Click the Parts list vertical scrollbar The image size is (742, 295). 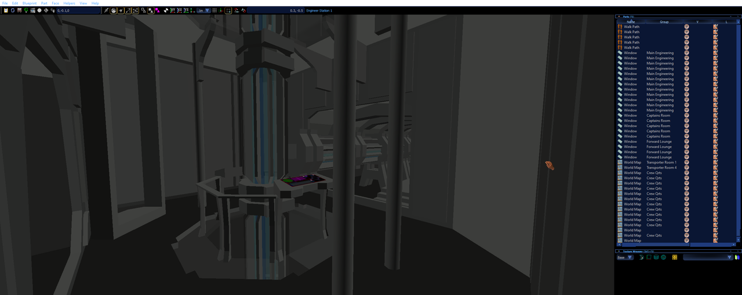point(739,130)
